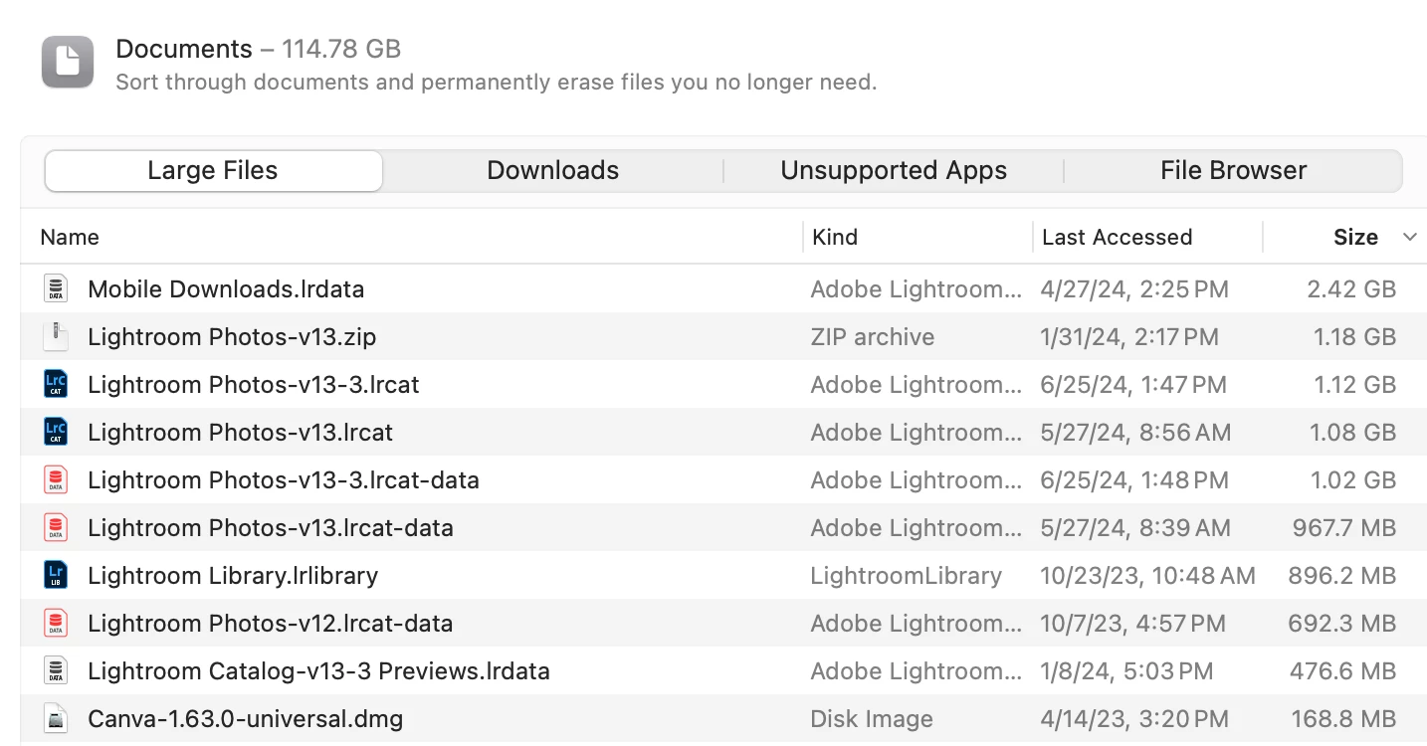Click the Lrc icon for Lightroom Photos-v13.lrcat
The width and height of the screenshot is (1427, 746).
[56, 433]
